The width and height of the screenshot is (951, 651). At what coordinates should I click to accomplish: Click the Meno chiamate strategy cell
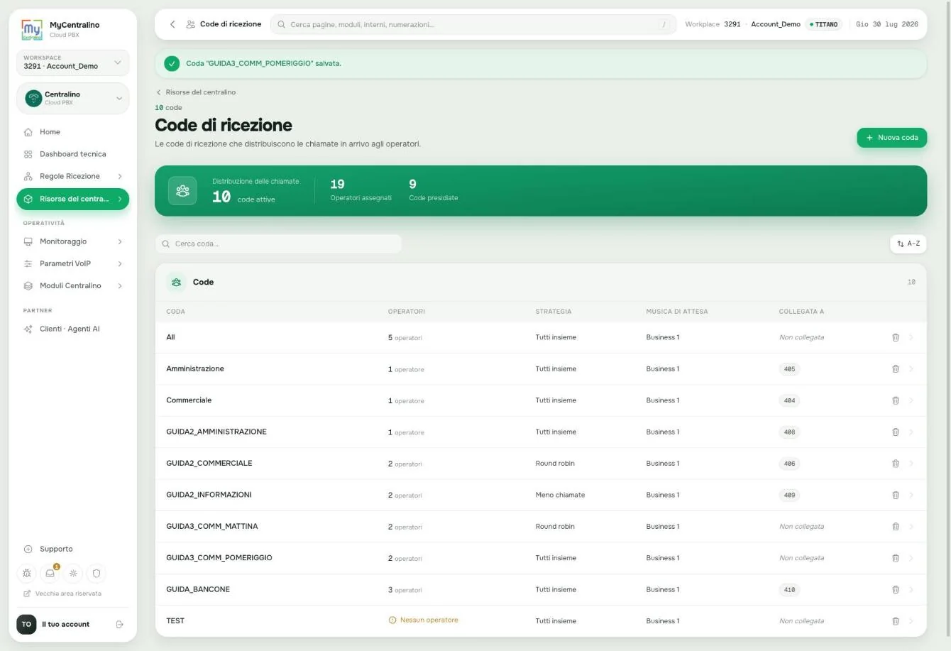click(560, 495)
